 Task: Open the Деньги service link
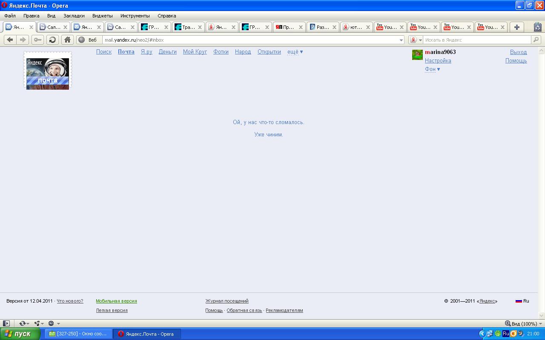click(168, 52)
